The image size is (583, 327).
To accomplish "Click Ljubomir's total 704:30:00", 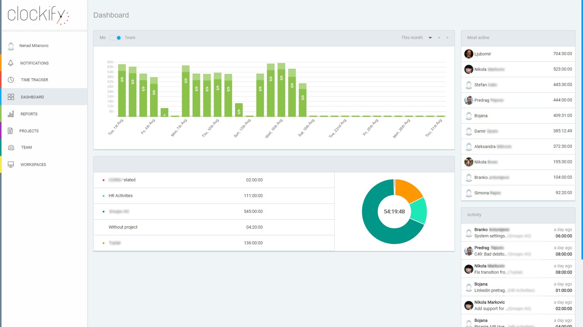I will 562,54.
